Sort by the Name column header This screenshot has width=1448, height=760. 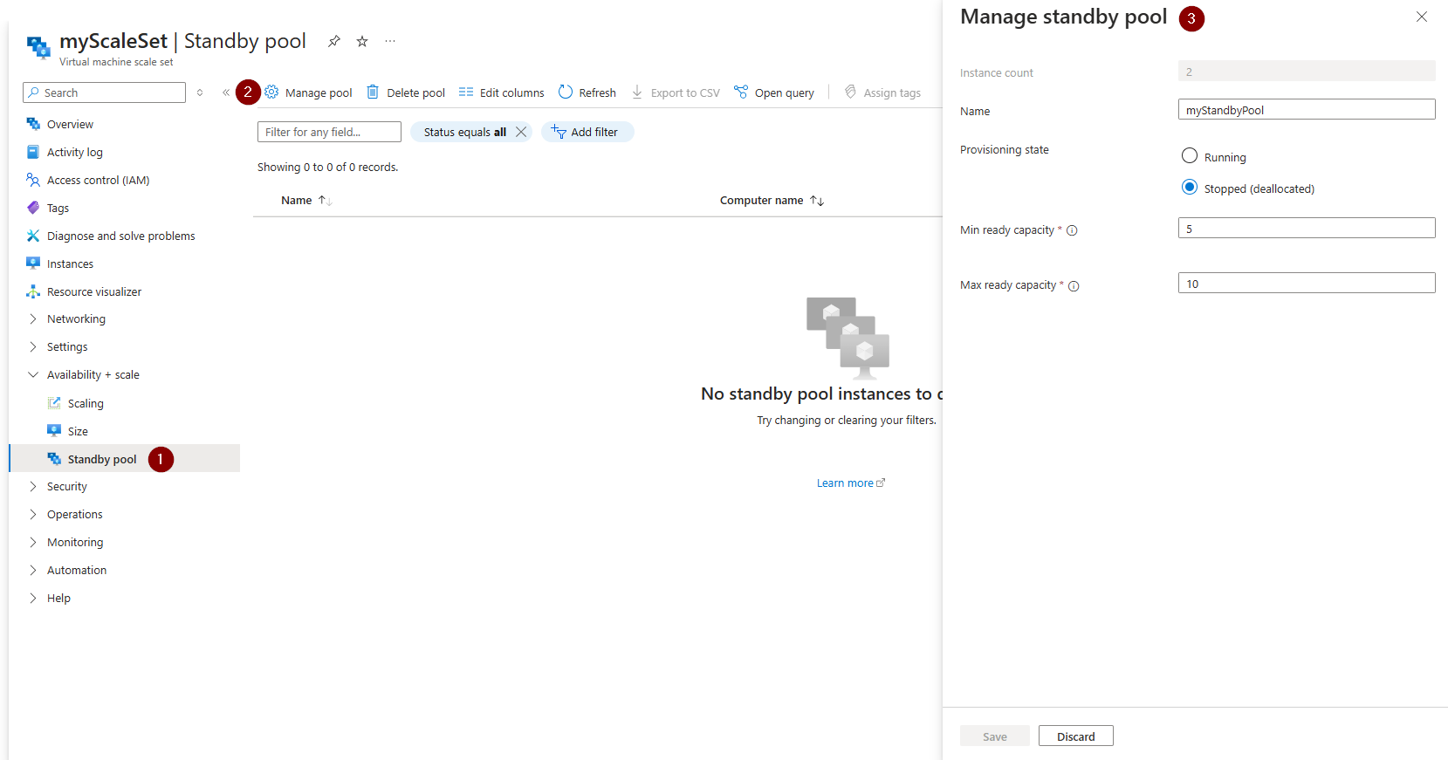306,201
